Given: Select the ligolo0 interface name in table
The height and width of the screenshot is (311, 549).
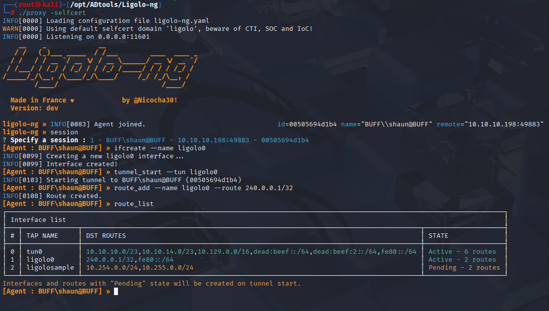Looking at the screenshot, I should [x=40, y=260].
